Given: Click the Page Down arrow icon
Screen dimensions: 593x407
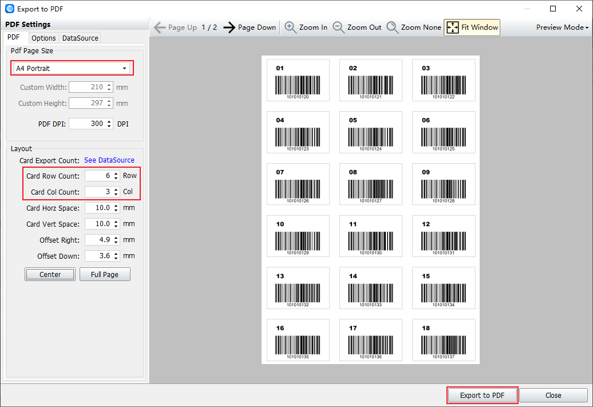Looking at the screenshot, I should click(x=229, y=27).
